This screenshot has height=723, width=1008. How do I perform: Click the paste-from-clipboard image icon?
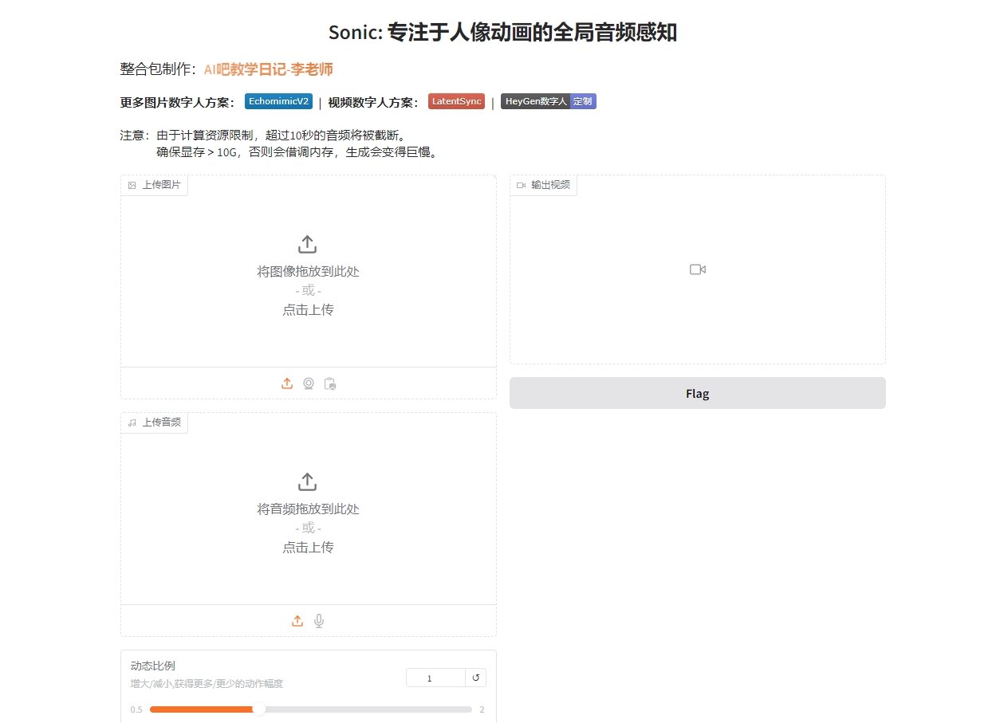click(x=330, y=383)
